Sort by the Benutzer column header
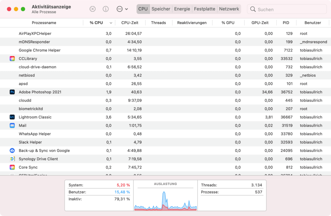 pyautogui.click(x=313, y=23)
